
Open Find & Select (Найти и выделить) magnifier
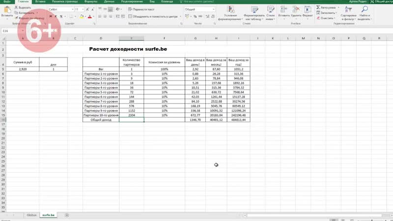pos(365,13)
